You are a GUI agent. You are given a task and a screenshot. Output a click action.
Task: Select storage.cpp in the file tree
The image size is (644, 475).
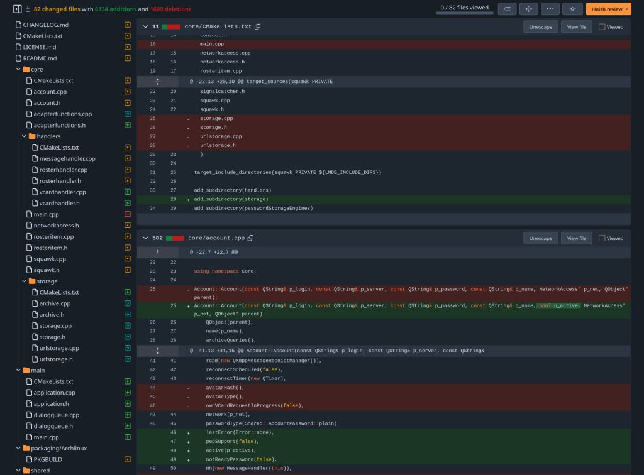(x=54, y=325)
